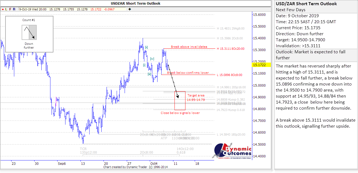358x173 pixels.
Task: Toggle the F button in chart toolbar
Action: [10, 9]
